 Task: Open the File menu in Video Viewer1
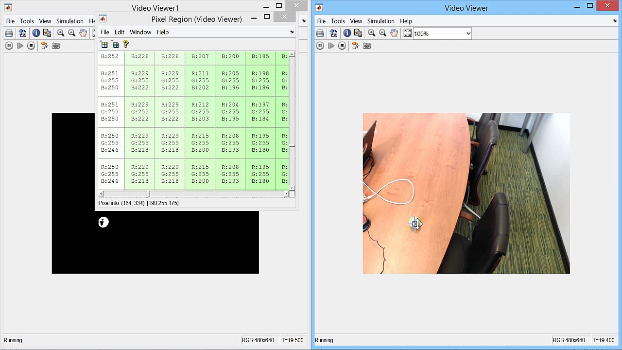10,21
